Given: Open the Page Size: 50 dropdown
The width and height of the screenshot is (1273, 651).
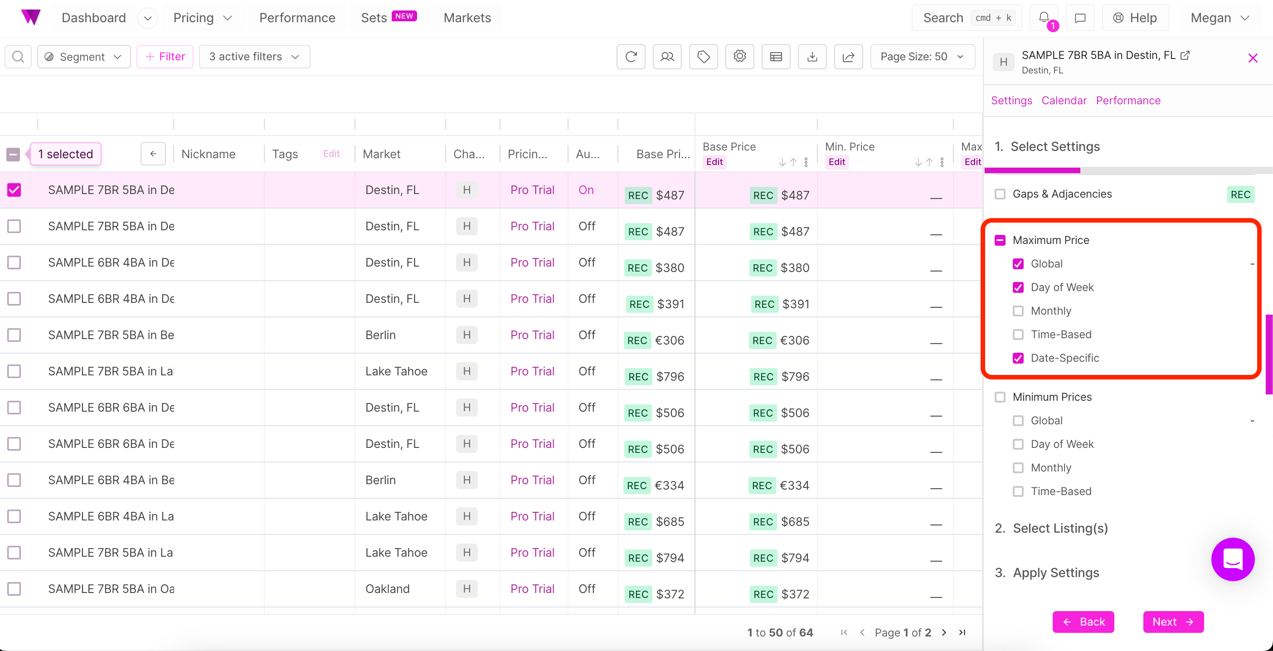Looking at the screenshot, I should point(922,56).
